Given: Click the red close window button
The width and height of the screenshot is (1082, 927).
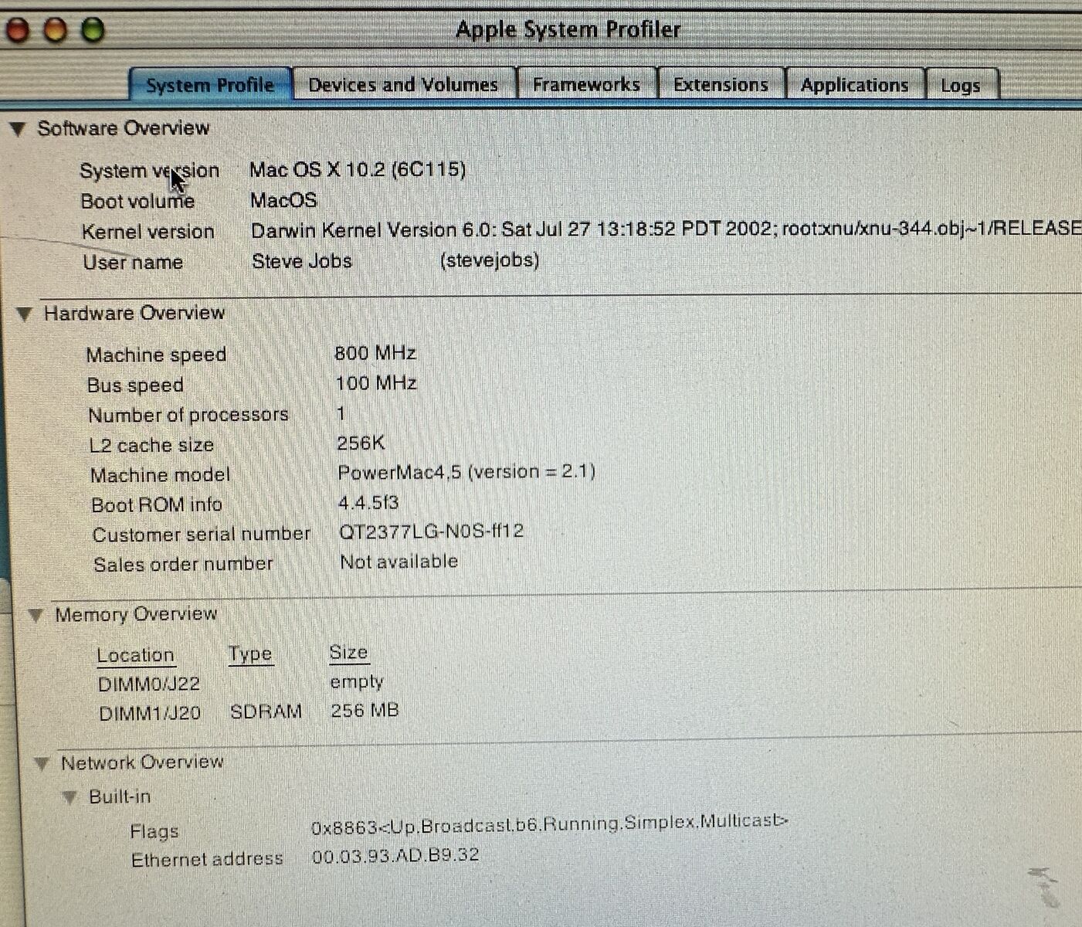Looking at the screenshot, I should [x=17, y=31].
